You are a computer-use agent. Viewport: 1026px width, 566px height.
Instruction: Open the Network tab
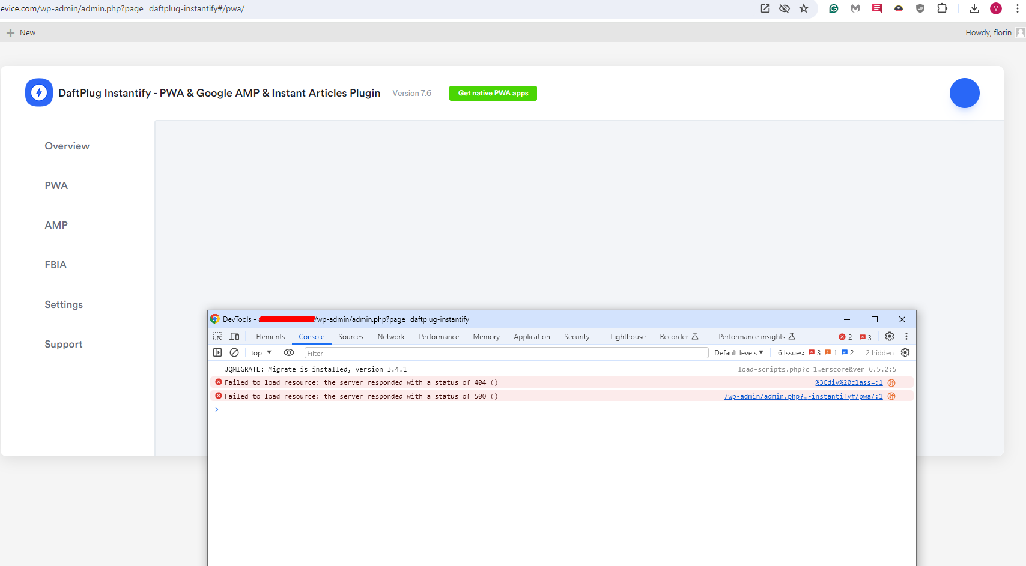pyautogui.click(x=391, y=337)
